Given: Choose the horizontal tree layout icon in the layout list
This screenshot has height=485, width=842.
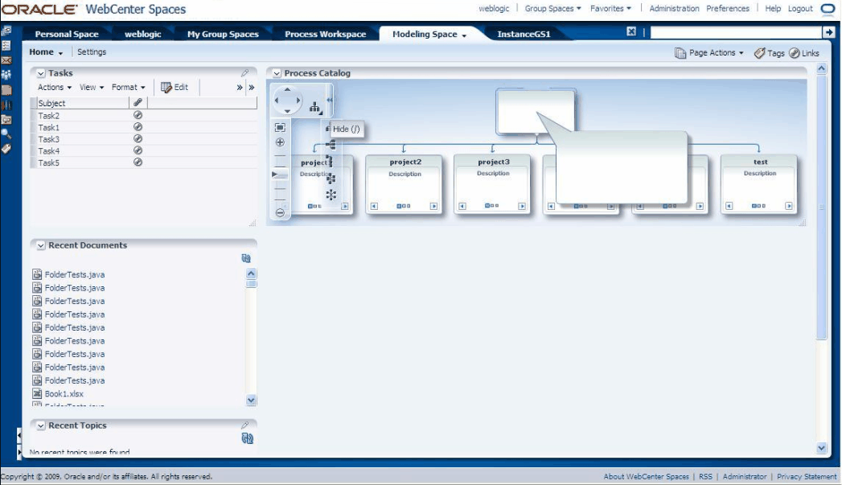Looking at the screenshot, I should [x=331, y=145].
